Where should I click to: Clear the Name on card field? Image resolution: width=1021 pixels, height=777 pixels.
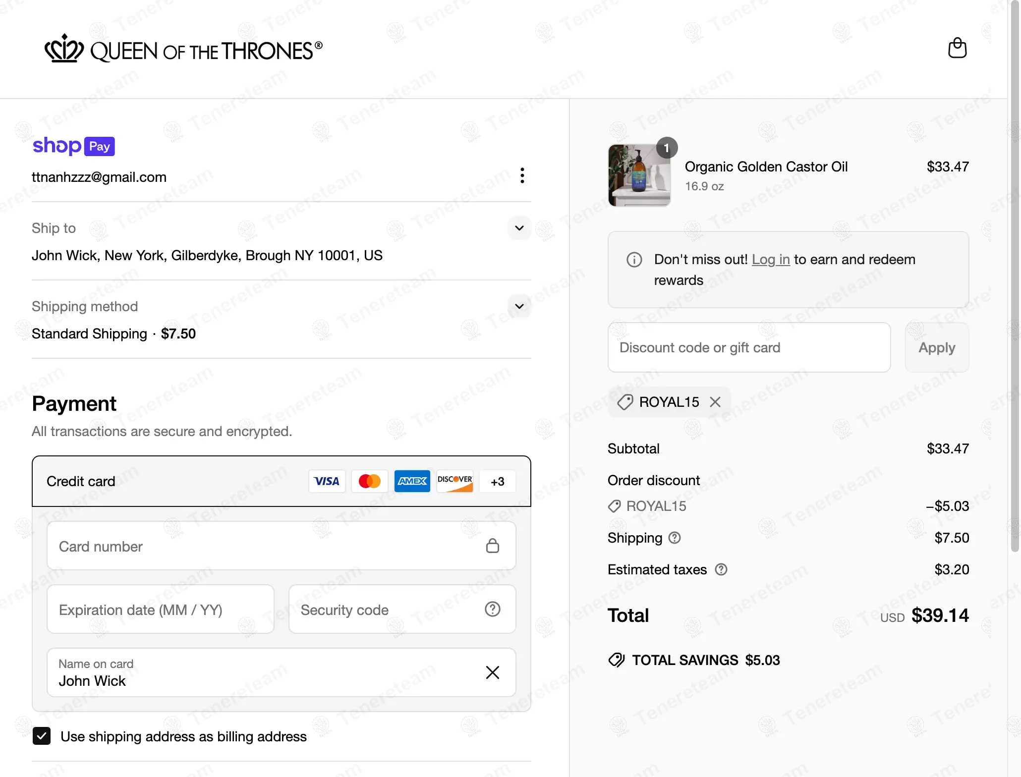(x=492, y=672)
